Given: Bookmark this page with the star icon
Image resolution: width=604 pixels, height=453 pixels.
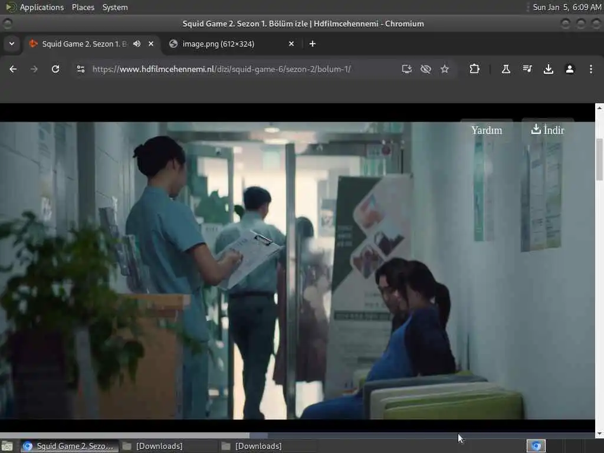Looking at the screenshot, I should pos(445,69).
